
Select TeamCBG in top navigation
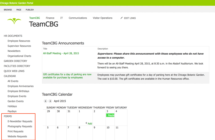35,18
